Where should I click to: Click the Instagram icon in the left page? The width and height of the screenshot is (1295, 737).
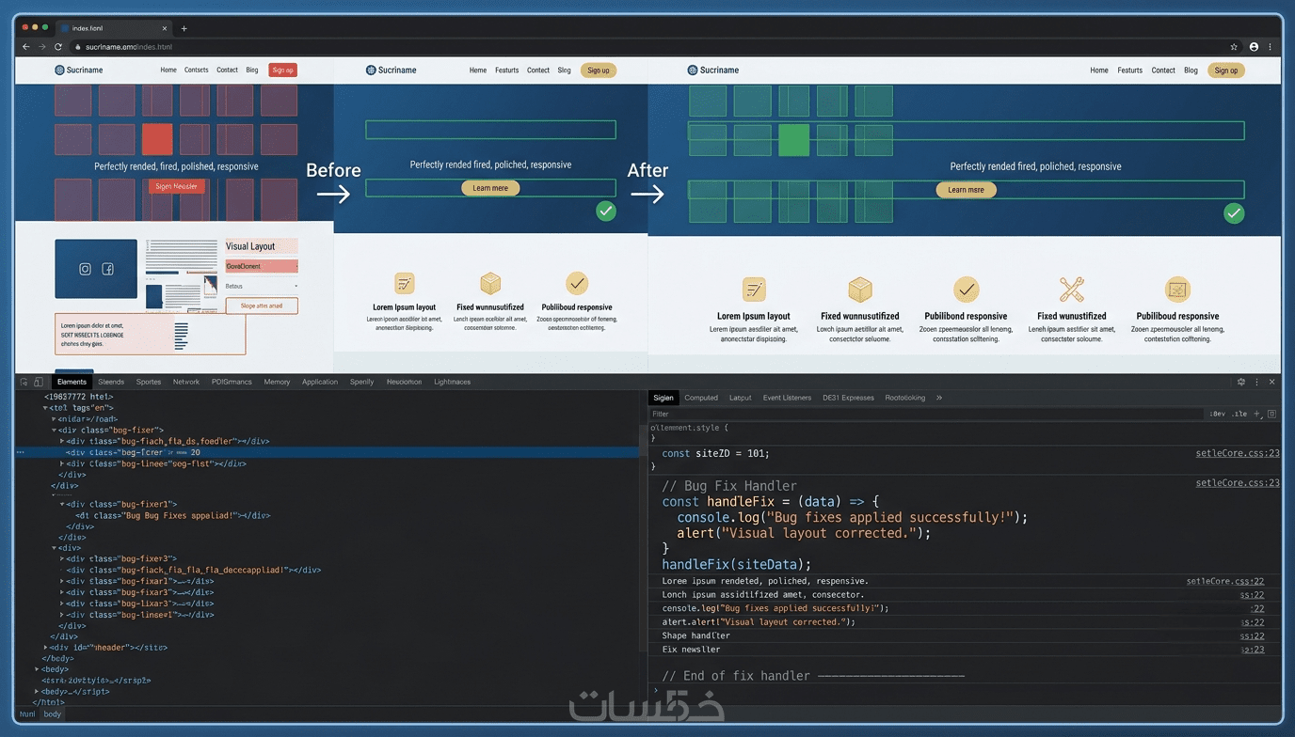85,269
